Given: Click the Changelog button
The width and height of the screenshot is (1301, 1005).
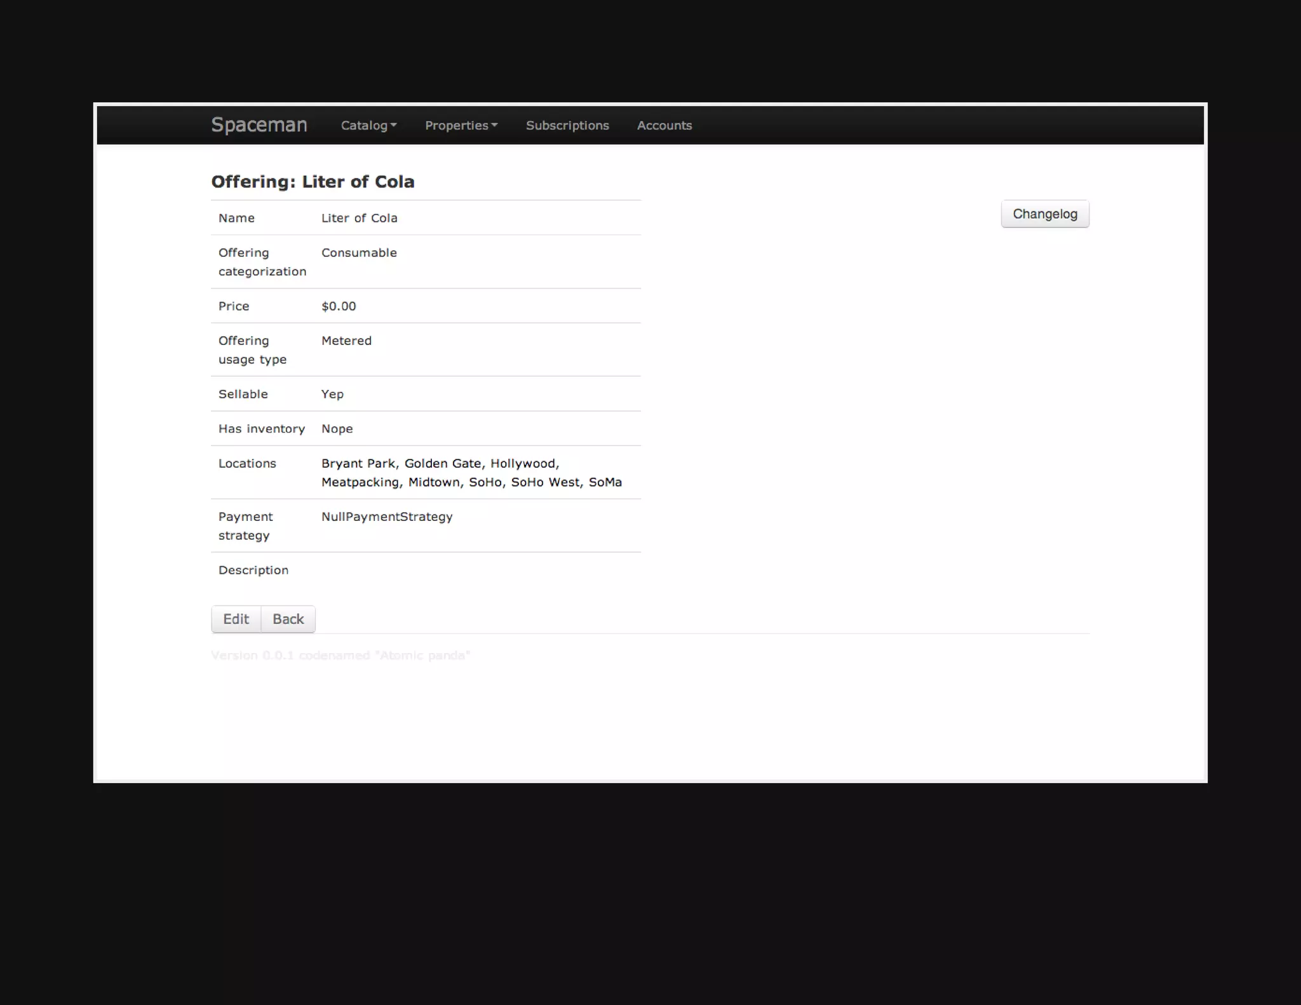Looking at the screenshot, I should coord(1044,214).
